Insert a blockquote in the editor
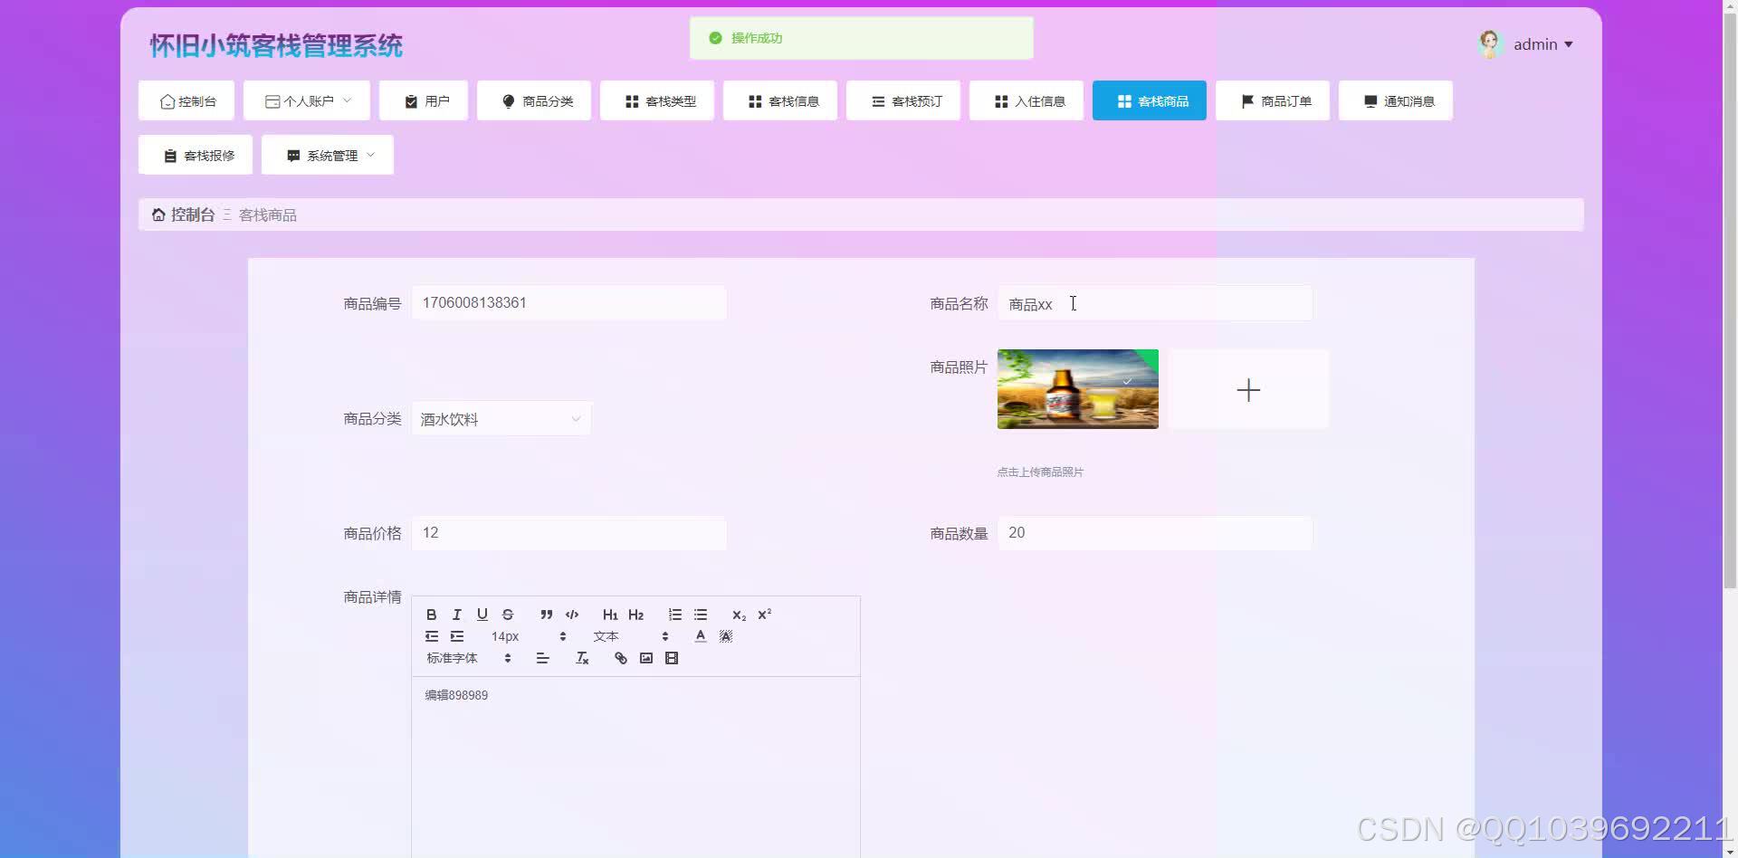Screen dimensions: 1738x858 tap(547, 615)
